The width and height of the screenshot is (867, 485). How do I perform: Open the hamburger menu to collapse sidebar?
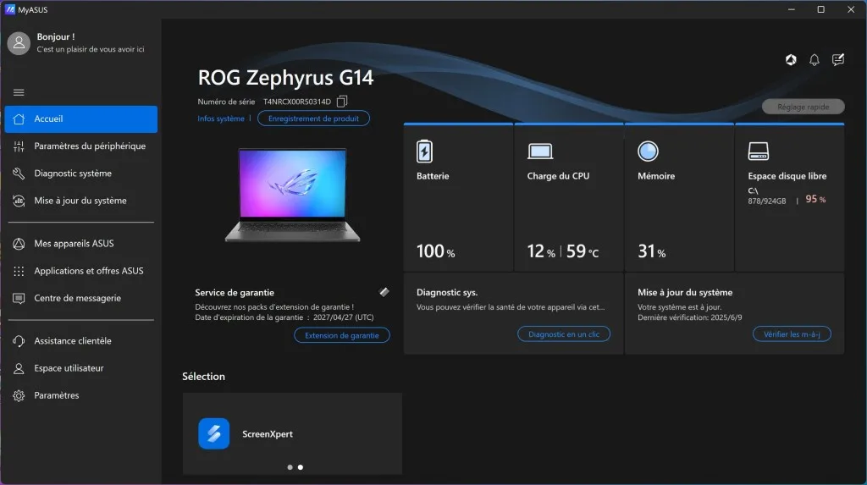point(19,92)
